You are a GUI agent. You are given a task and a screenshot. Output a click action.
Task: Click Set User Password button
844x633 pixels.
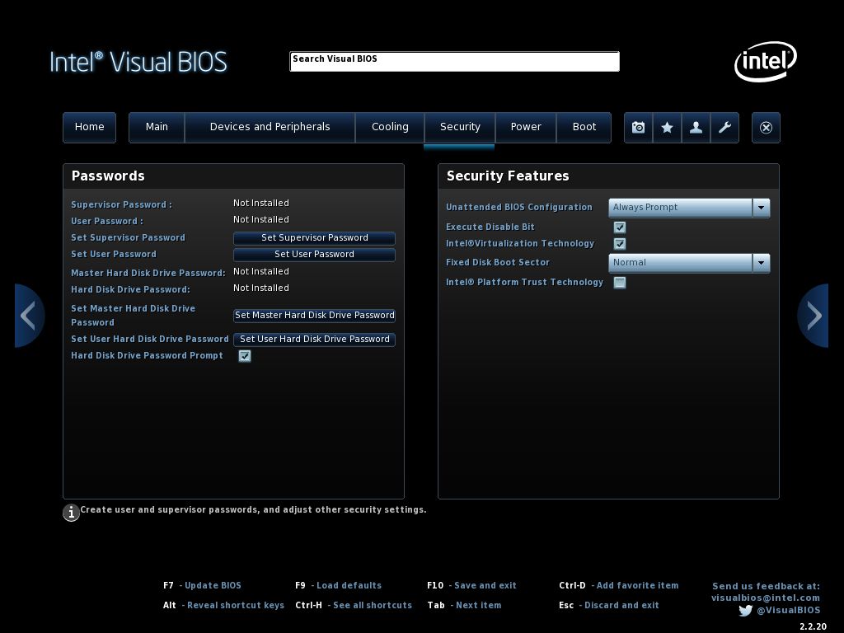click(x=314, y=255)
